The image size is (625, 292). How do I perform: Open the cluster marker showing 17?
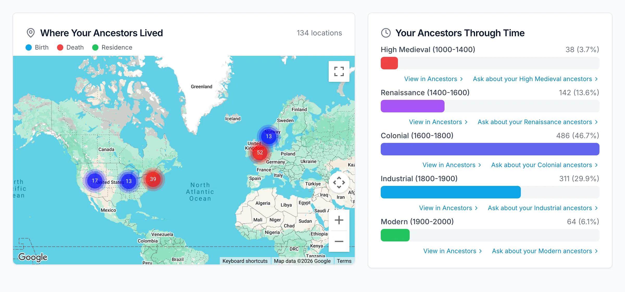(95, 181)
